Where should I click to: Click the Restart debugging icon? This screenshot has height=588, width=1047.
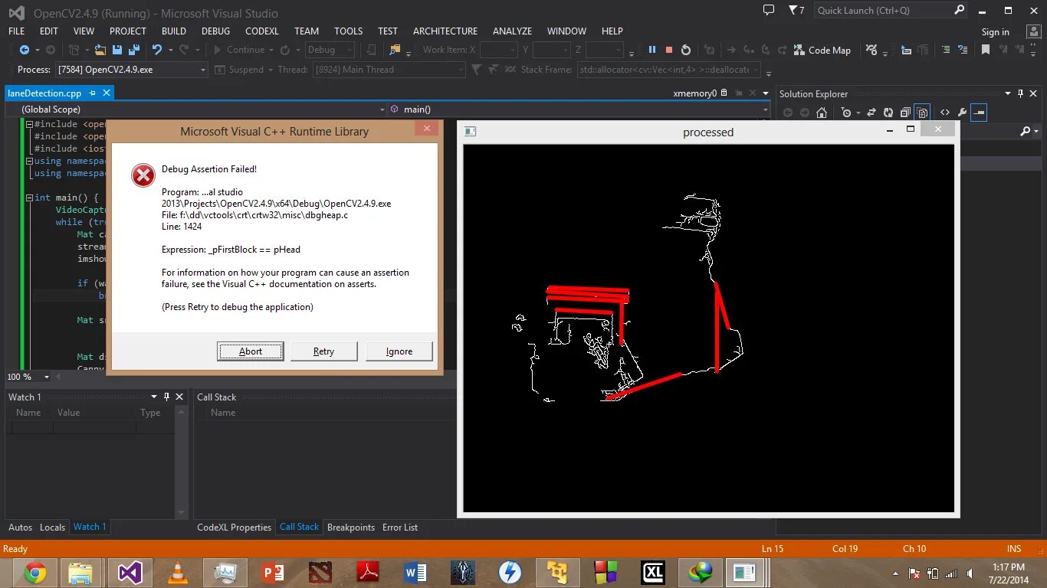(686, 50)
